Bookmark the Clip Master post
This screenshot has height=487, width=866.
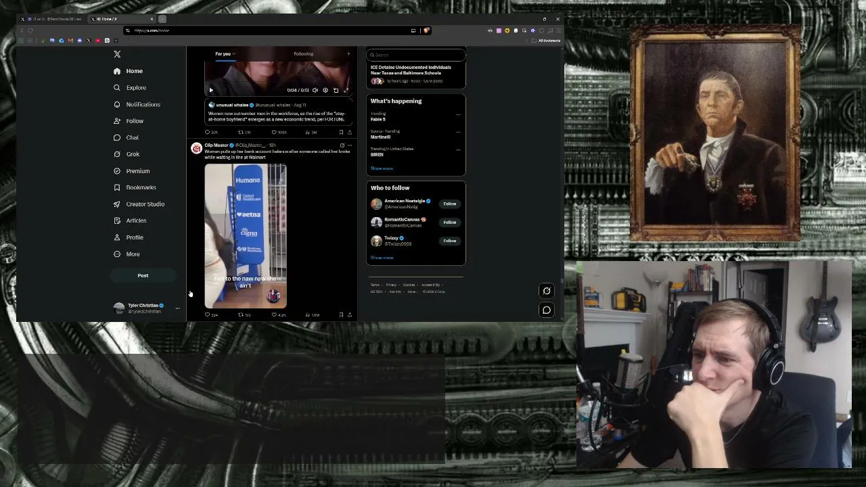[x=341, y=315]
